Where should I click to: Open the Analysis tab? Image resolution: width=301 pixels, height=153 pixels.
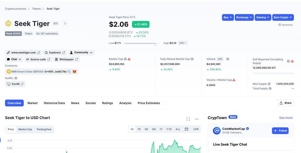click(125, 103)
